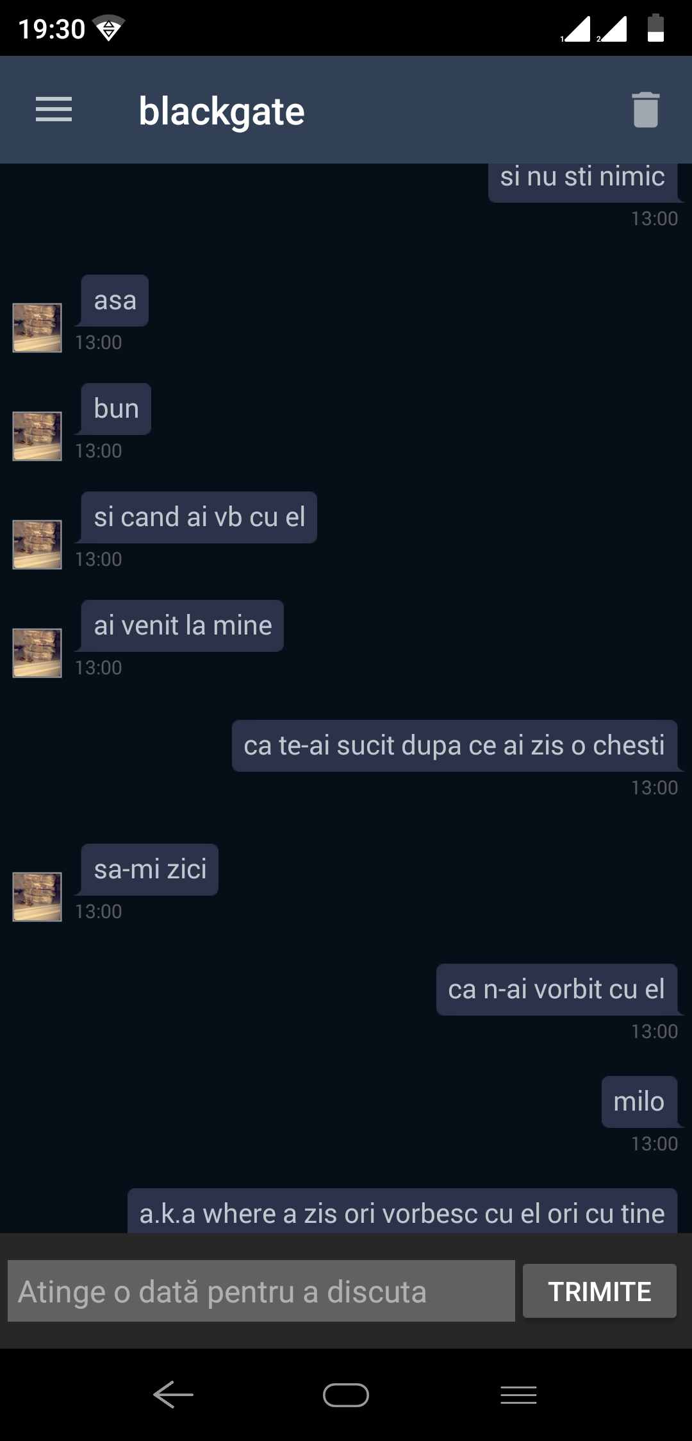Tap the blackgate chat title
The width and height of the screenshot is (692, 1441).
222,111
